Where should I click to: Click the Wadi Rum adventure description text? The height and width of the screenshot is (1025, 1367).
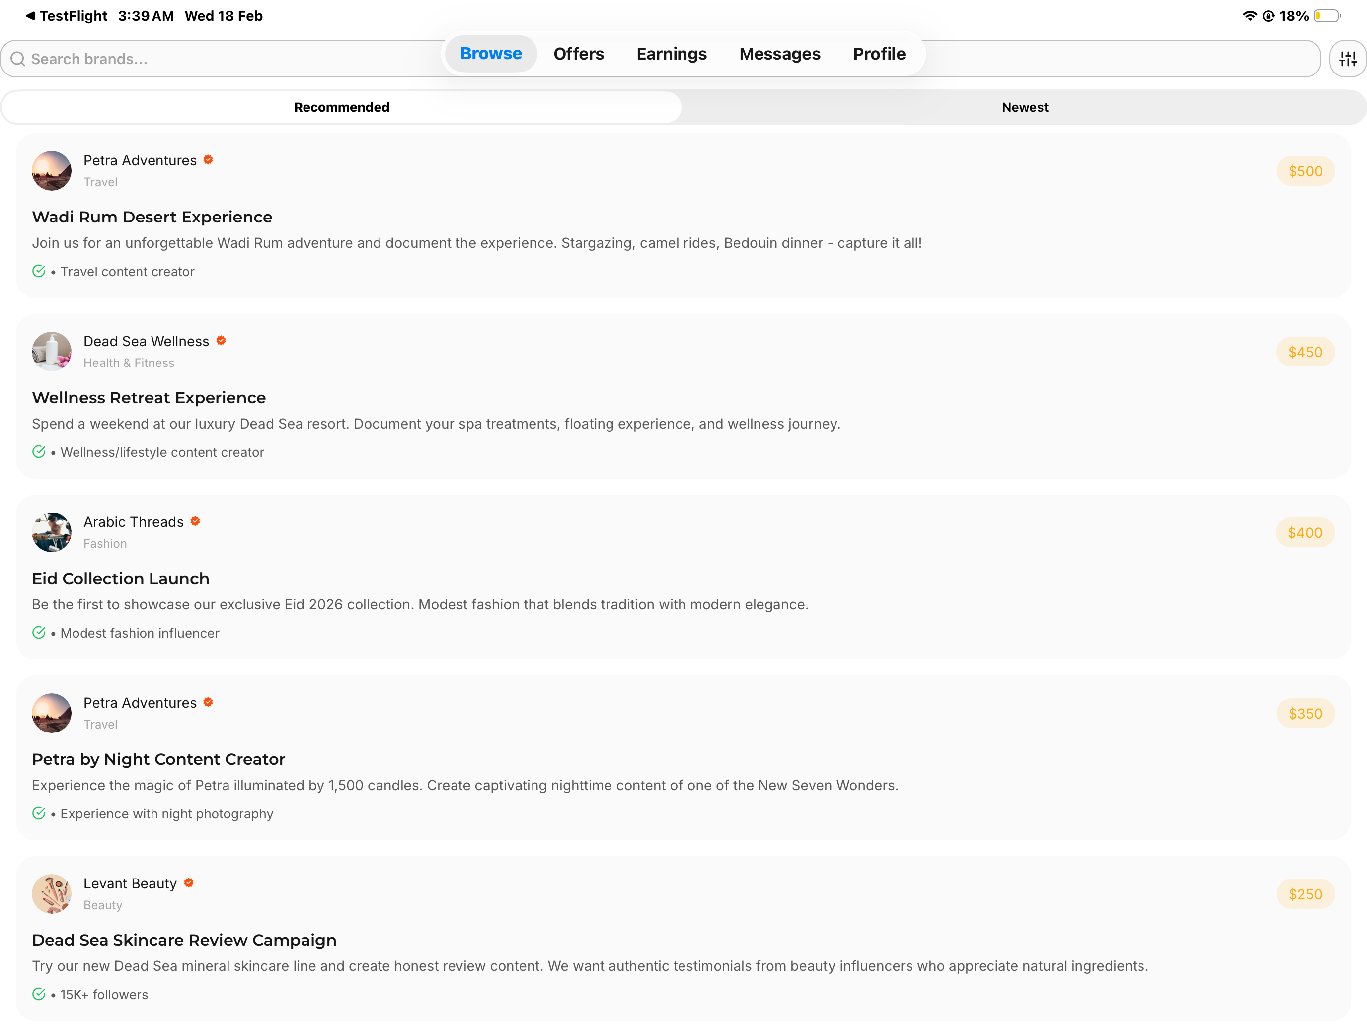click(476, 243)
